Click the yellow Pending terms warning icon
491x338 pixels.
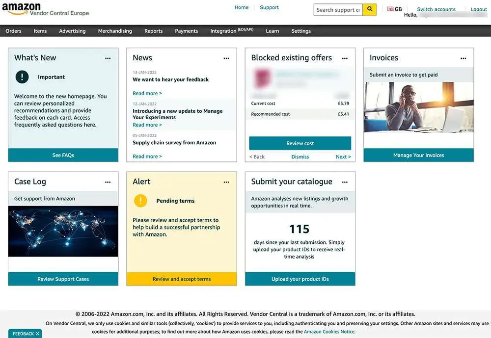click(140, 201)
